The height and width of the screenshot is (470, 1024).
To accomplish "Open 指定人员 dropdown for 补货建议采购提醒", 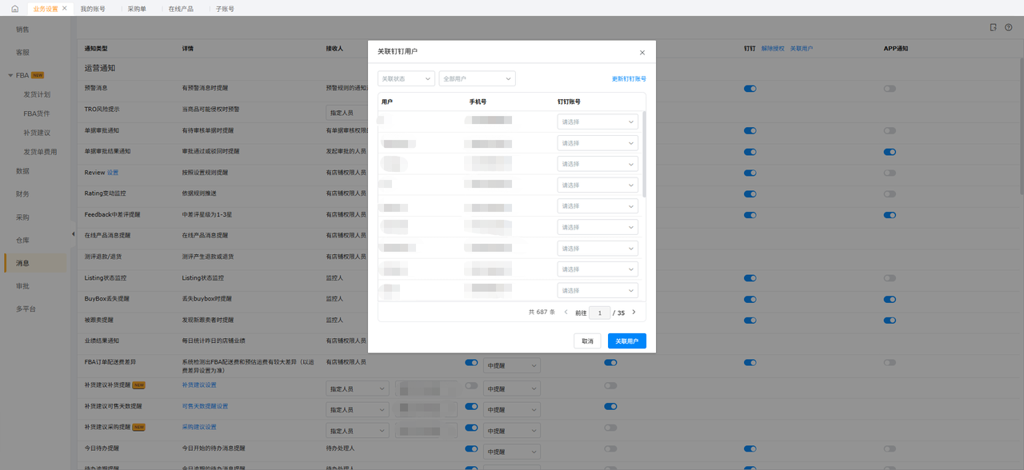I will pyautogui.click(x=358, y=430).
